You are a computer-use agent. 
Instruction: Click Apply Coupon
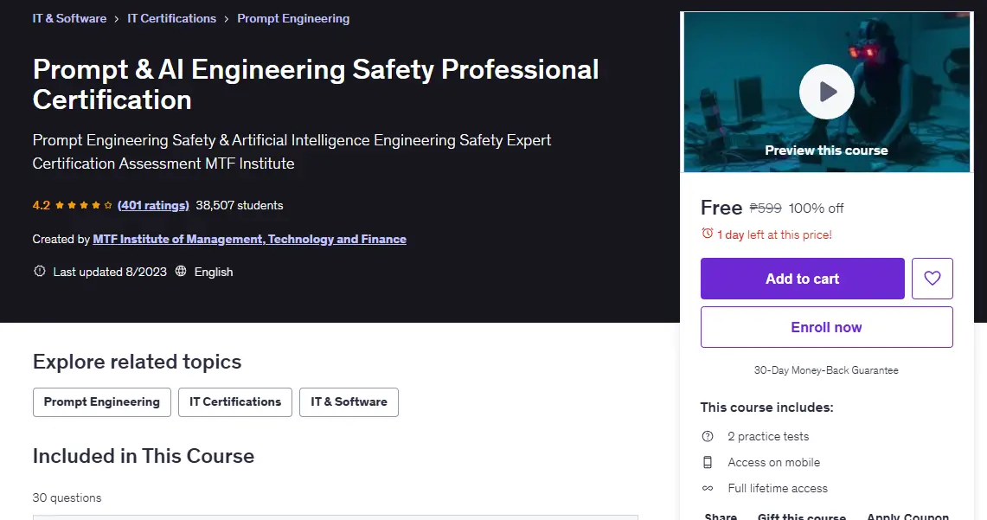[x=907, y=517]
